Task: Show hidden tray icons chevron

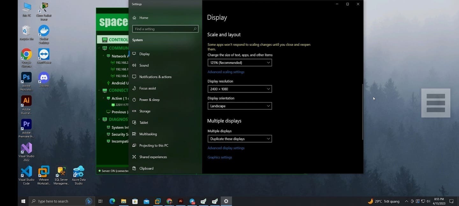Action: pos(406,201)
